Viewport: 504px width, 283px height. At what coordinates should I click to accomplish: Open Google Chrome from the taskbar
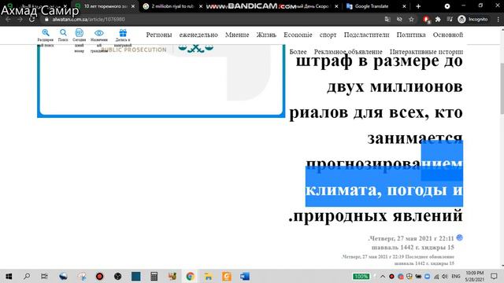tap(190, 276)
